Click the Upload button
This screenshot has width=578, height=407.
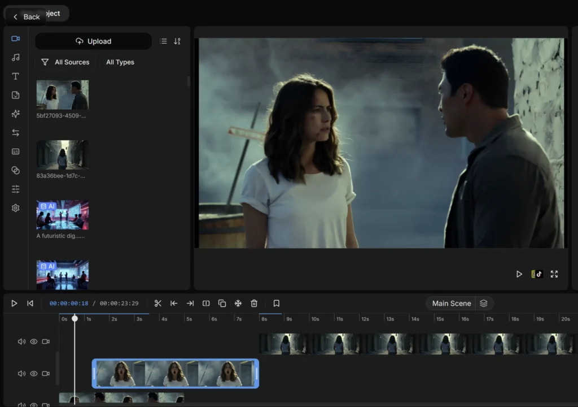click(x=94, y=41)
